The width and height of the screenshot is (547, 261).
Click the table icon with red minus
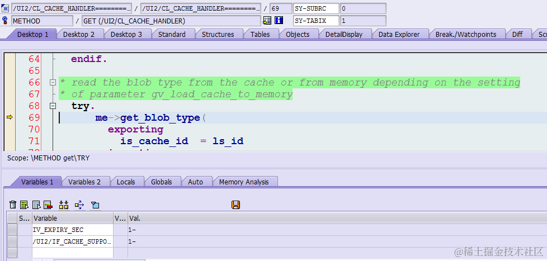coord(48,205)
